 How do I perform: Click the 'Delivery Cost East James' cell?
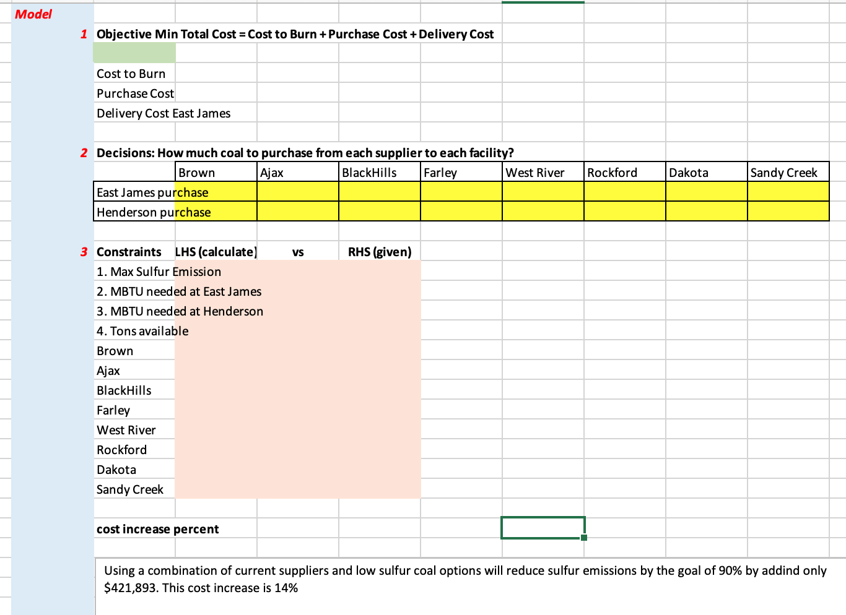coord(164,113)
